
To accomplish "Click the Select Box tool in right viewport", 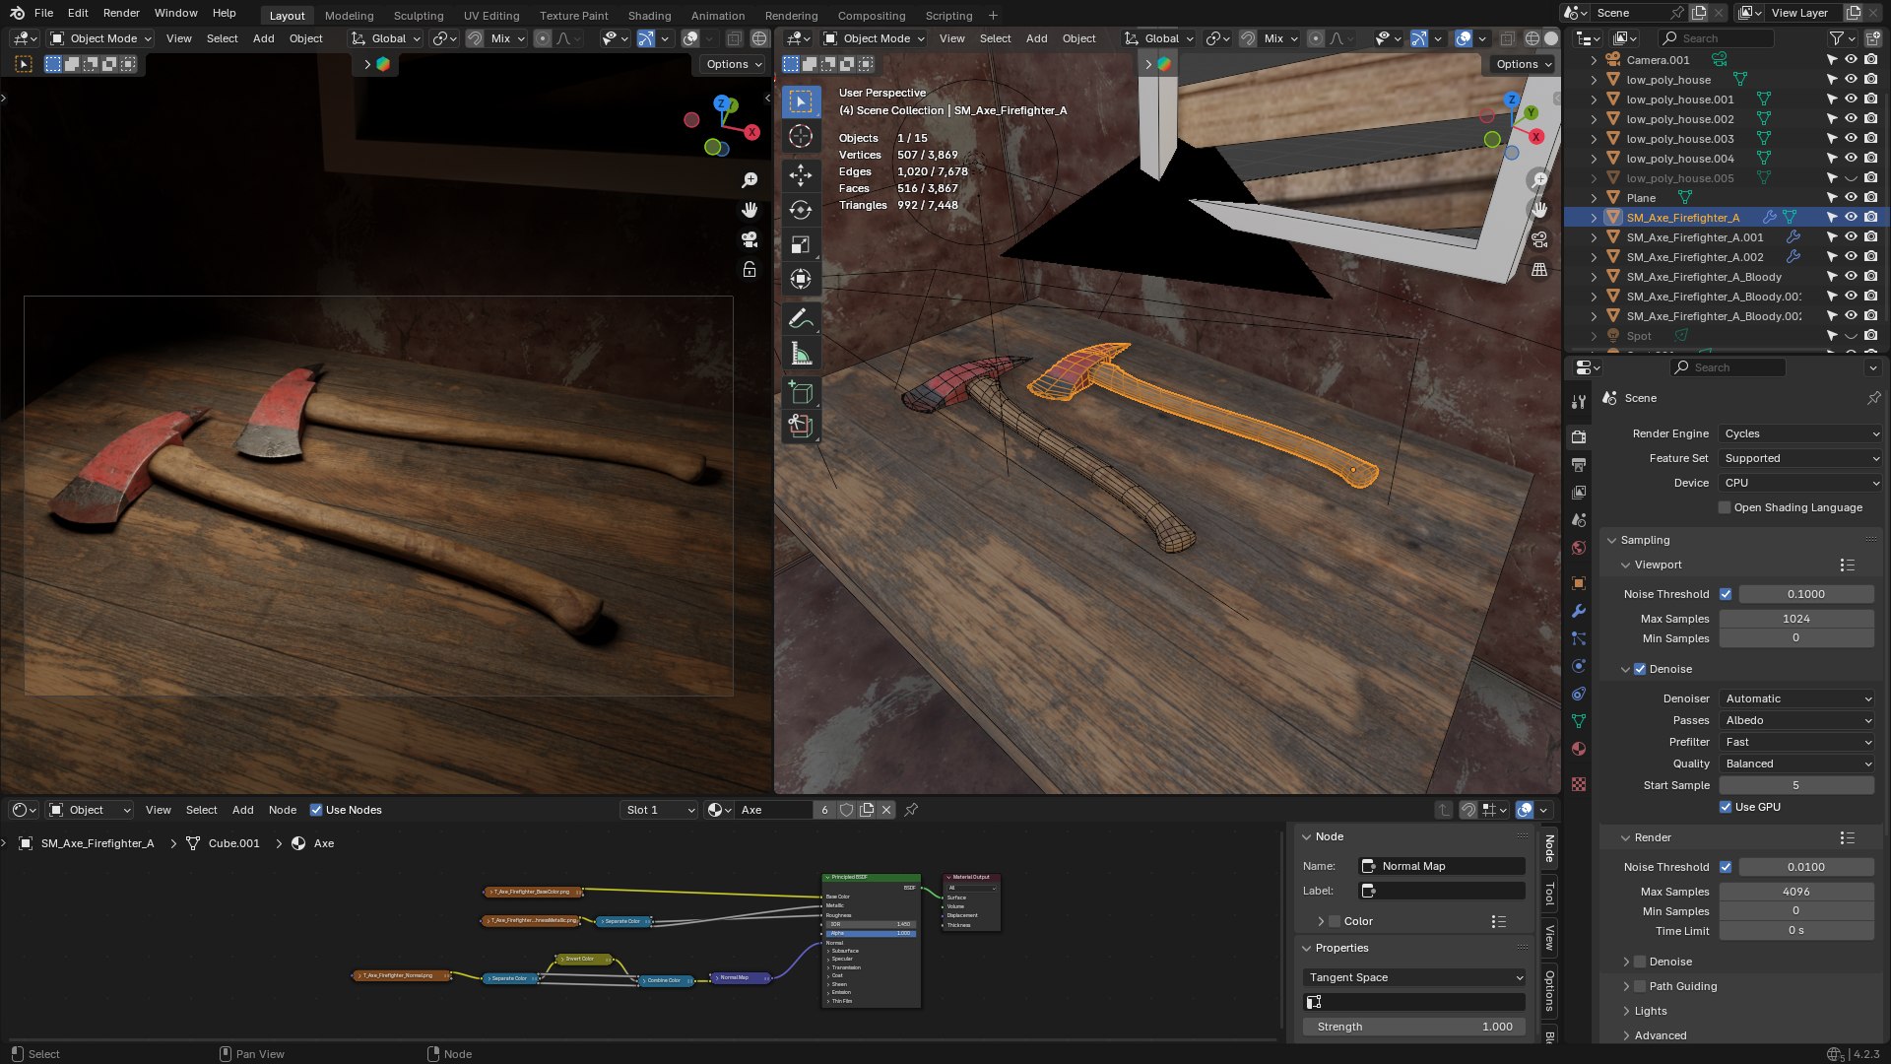I will pyautogui.click(x=801, y=101).
